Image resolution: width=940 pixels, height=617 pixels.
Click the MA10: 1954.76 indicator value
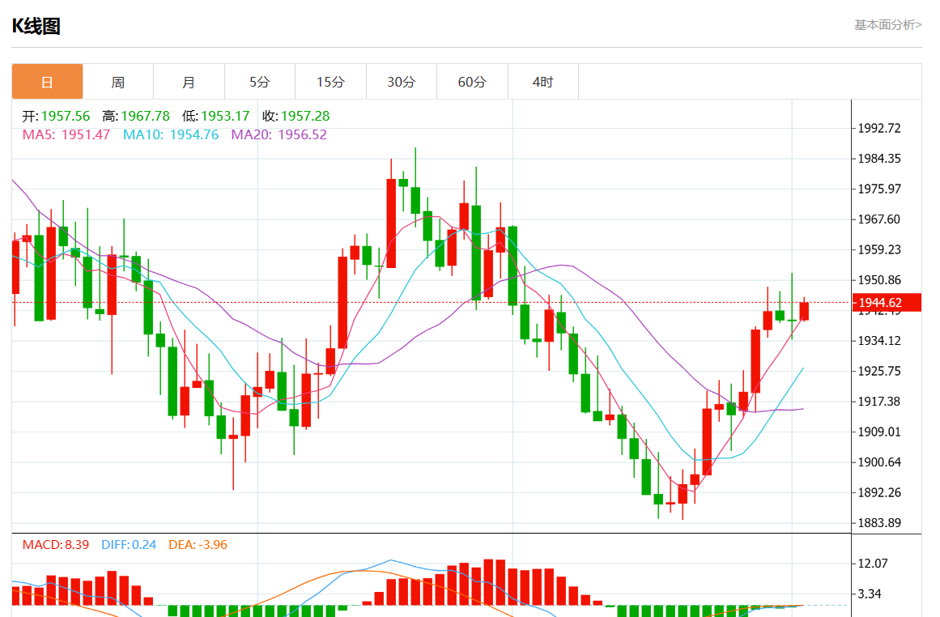point(171,134)
